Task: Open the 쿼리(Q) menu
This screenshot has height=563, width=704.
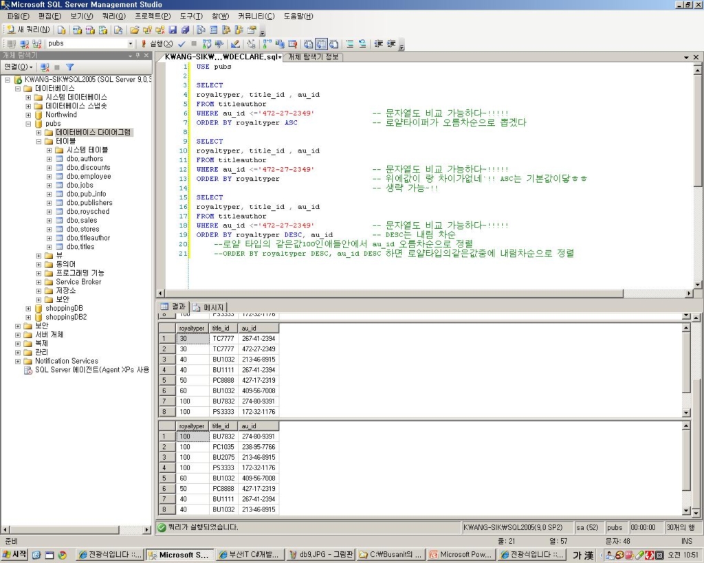Action: (114, 16)
